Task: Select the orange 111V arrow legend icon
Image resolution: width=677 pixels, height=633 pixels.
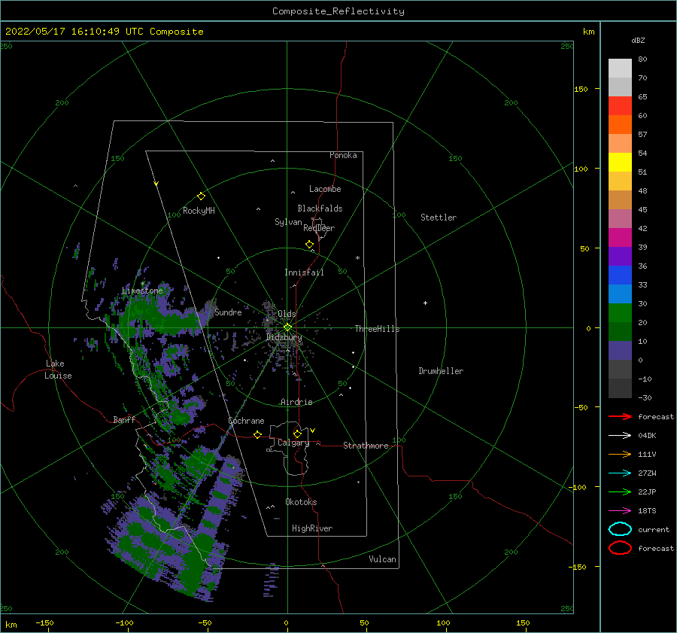Action: tap(620, 454)
